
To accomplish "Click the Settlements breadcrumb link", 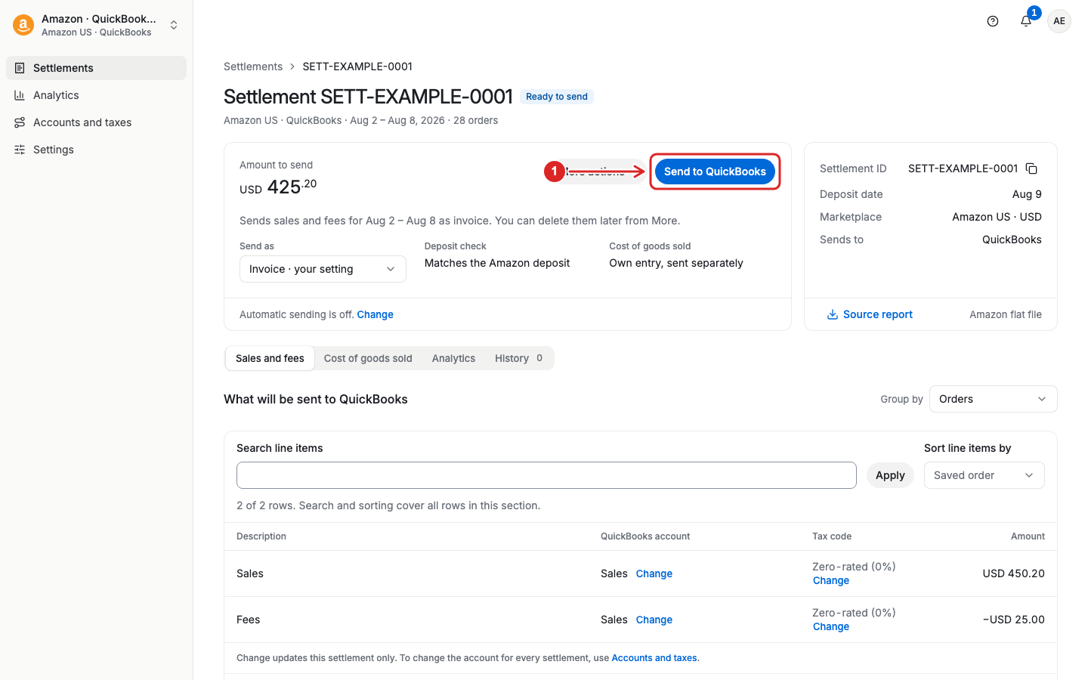I will click(253, 66).
